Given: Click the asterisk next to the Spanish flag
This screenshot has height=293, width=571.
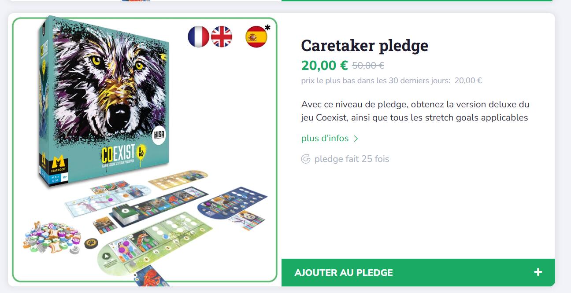Looking at the screenshot, I should [x=267, y=28].
